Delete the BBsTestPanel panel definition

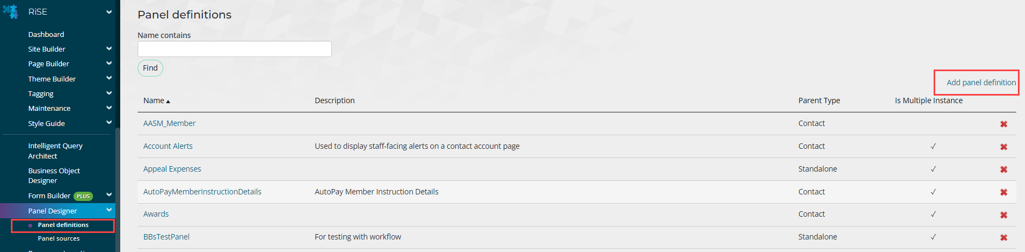pos(1003,237)
